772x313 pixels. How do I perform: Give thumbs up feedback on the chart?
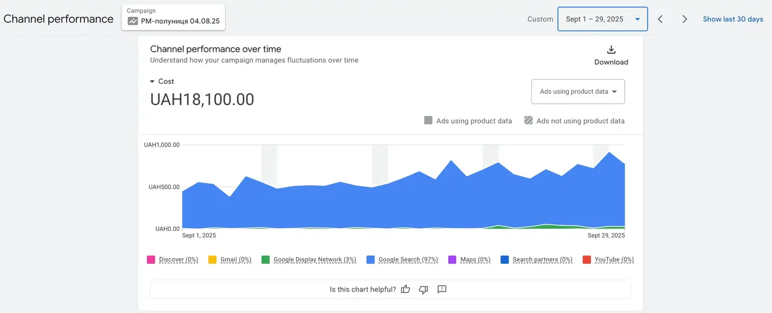[x=406, y=289]
